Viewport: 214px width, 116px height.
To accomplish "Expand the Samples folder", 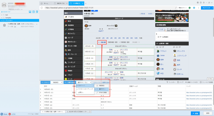I will [x=1, y=18].
